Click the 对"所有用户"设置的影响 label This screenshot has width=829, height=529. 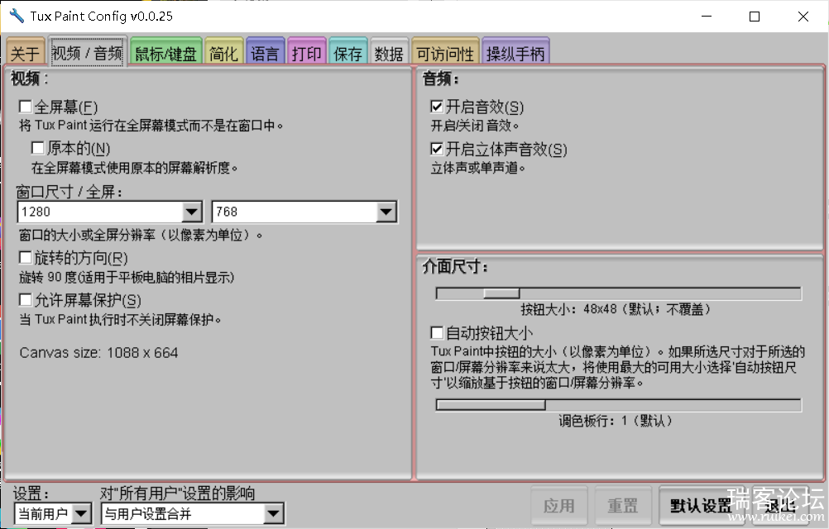pyautogui.click(x=178, y=493)
